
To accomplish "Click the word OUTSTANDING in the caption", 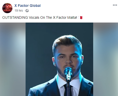I will (15, 17).
